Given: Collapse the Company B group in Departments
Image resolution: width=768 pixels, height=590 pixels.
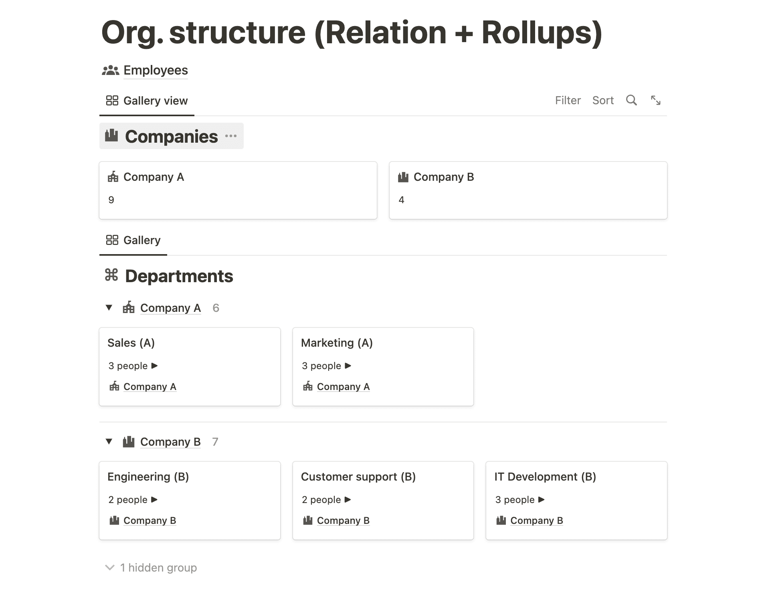Looking at the screenshot, I should click(x=109, y=441).
